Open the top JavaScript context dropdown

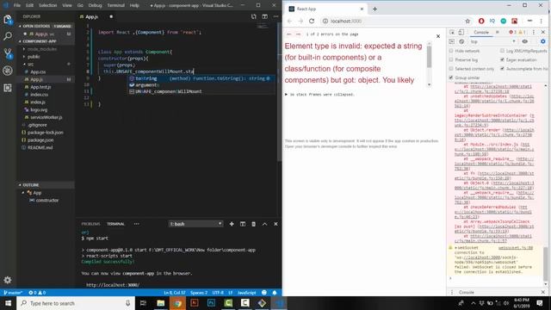click(x=493, y=41)
